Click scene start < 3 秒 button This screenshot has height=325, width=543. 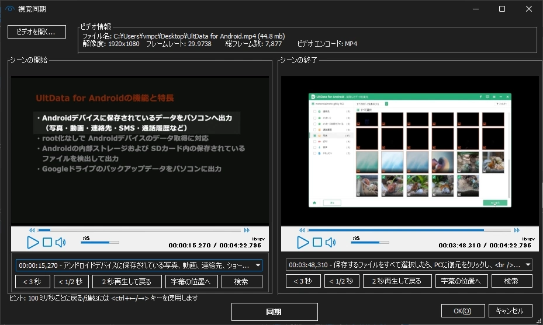33,281
